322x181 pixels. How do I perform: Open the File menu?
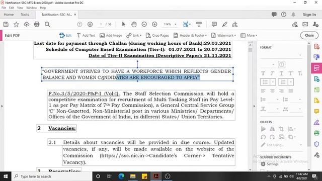tap(4, 8)
